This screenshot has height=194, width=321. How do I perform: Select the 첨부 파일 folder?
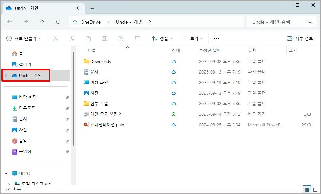click(x=95, y=103)
